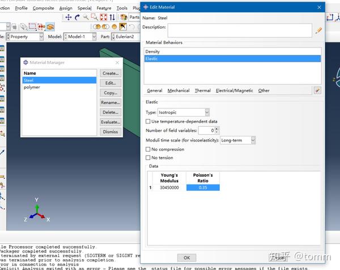Screen dimensions: 340x270
Task: Click the Replace Selected visible-objects icon
Action: click(97, 27)
